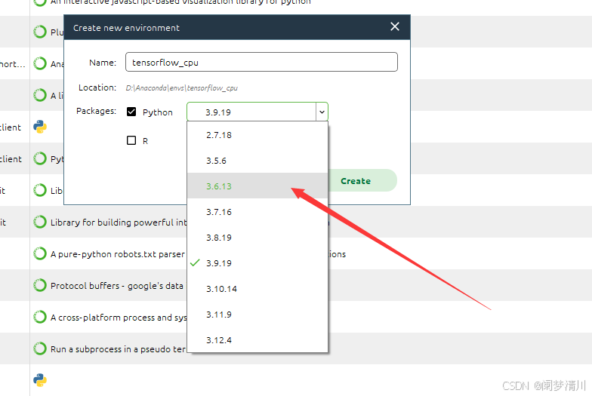Click status icon for the 'Pyt' row
The width and height of the screenshot is (592, 396).
[x=39, y=158]
